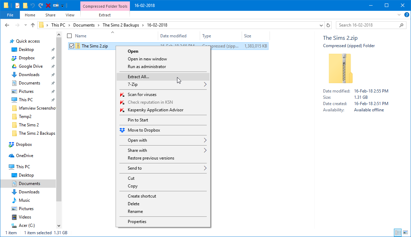This screenshot has width=411, height=237.
Task: Expand the Send to submenu arrow
Action: 205,168
